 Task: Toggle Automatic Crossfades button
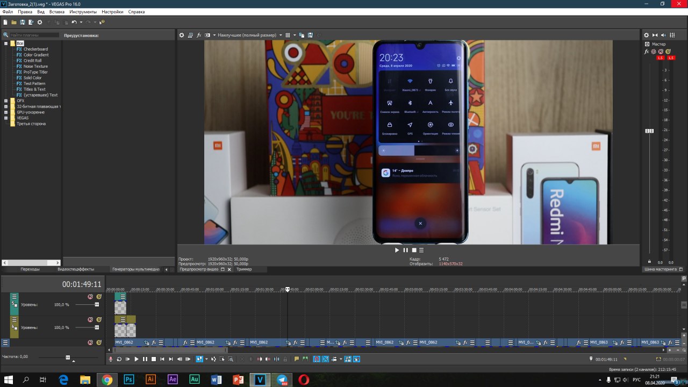(325, 359)
